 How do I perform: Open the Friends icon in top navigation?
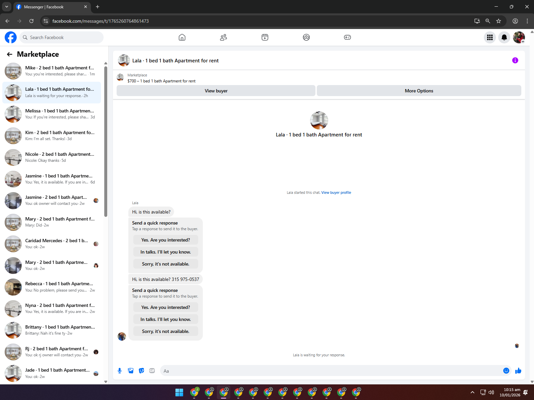pyautogui.click(x=224, y=37)
